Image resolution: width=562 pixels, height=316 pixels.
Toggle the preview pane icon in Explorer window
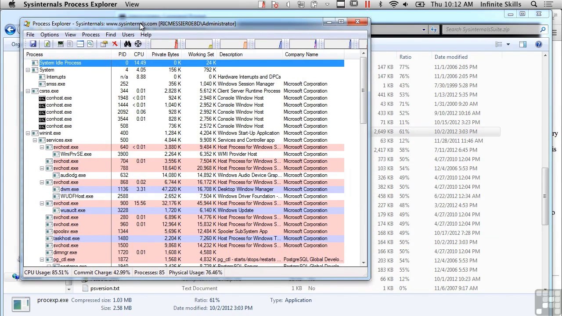pyautogui.click(x=522, y=44)
